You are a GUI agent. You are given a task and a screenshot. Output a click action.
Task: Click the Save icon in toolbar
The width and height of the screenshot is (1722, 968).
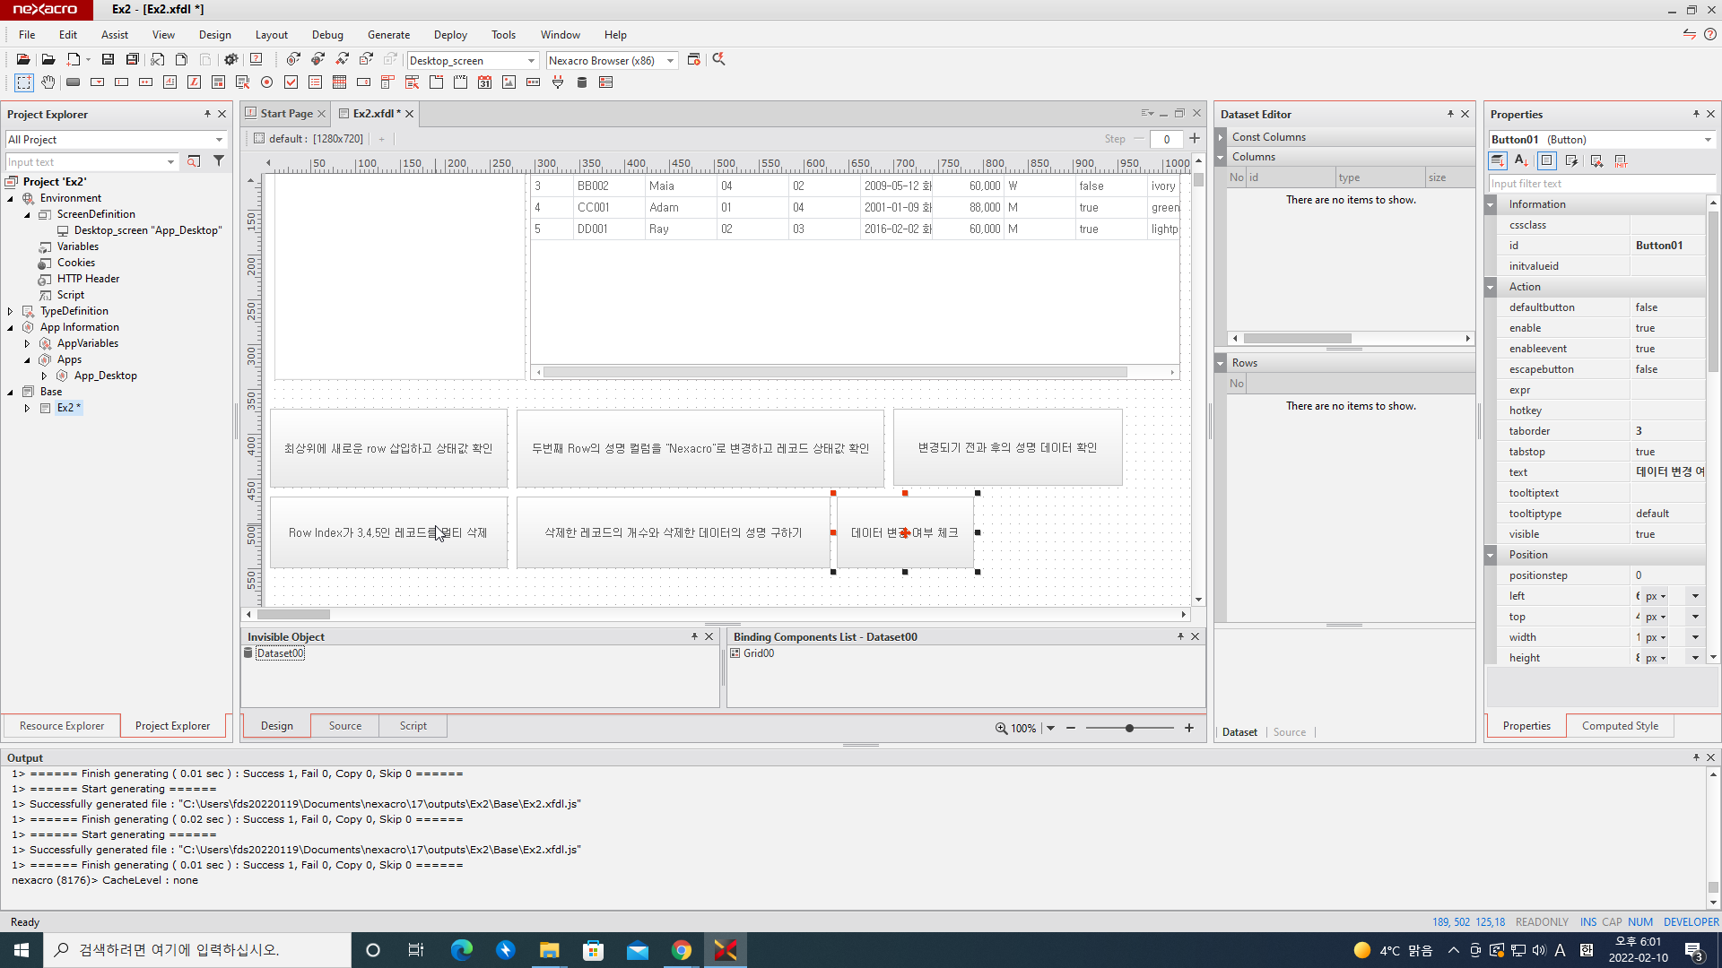point(108,59)
